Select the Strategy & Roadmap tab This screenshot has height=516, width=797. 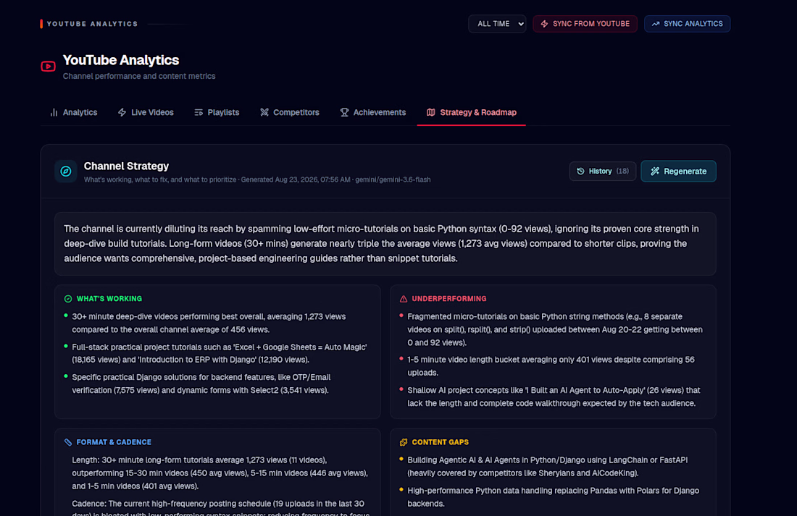pos(472,112)
